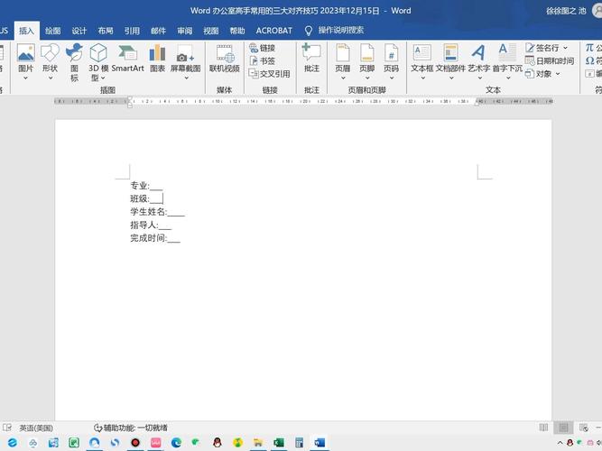The width and height of the screenshot is (602, 451).
Task: Open Microsoft Edge in the taskbar
Action: click(x=176, y=443)
